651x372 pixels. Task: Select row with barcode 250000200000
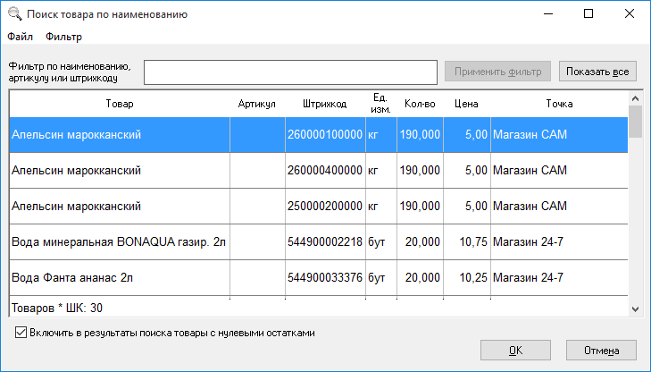point(324,206)
